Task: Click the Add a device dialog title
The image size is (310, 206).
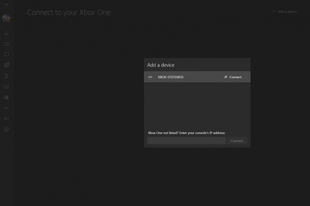Action: (x=161, y=65)
